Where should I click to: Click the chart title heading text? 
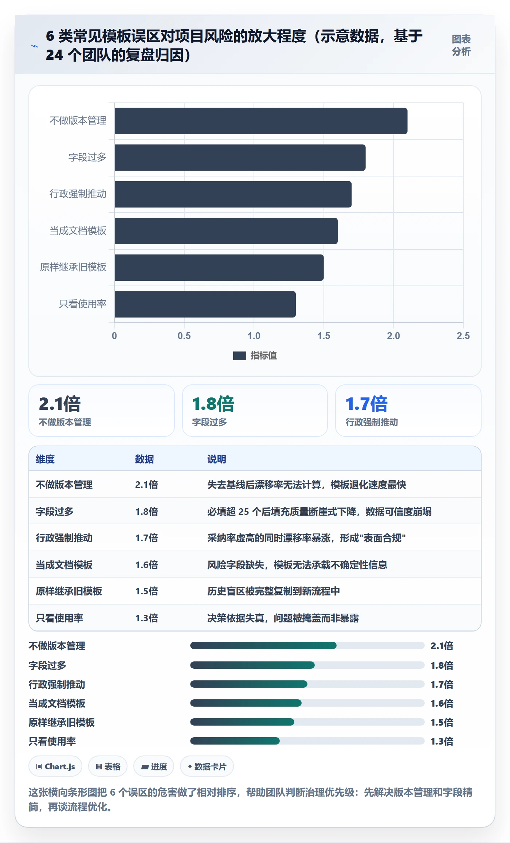(x=234, y=46)
